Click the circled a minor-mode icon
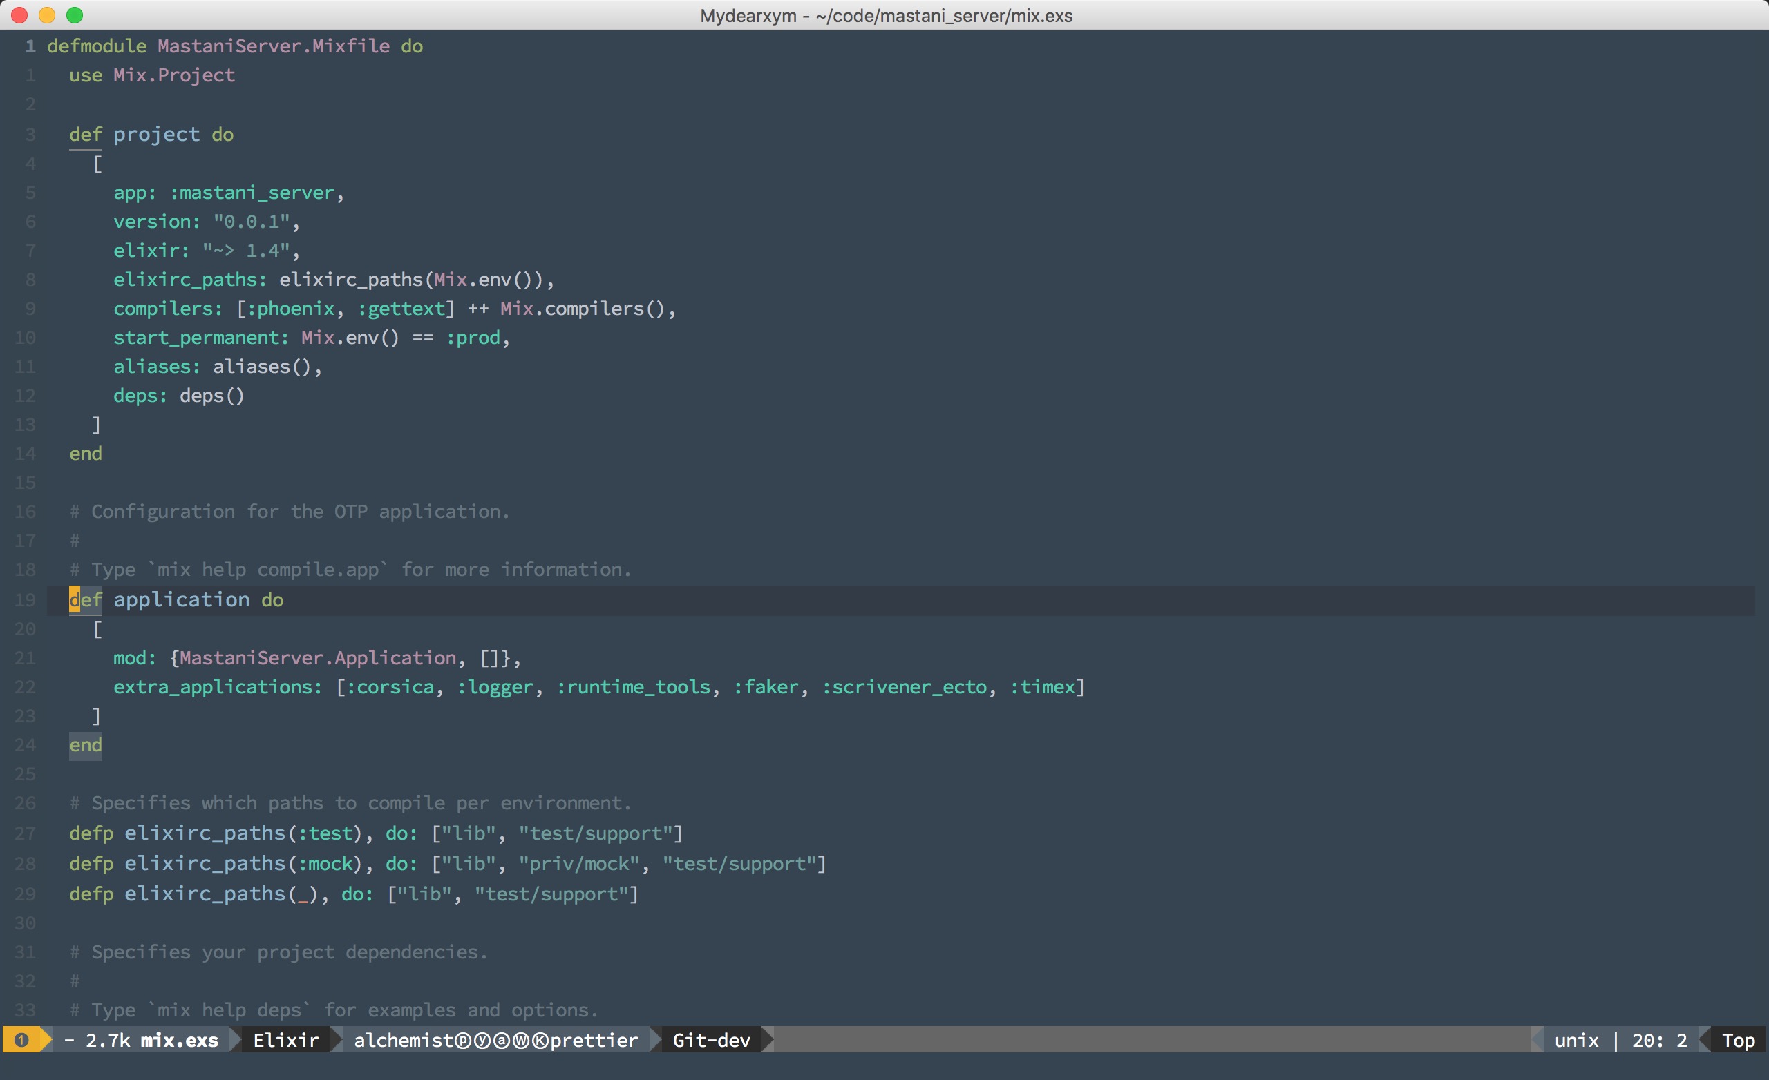1769x1080 pixels. coord(502,1041)
